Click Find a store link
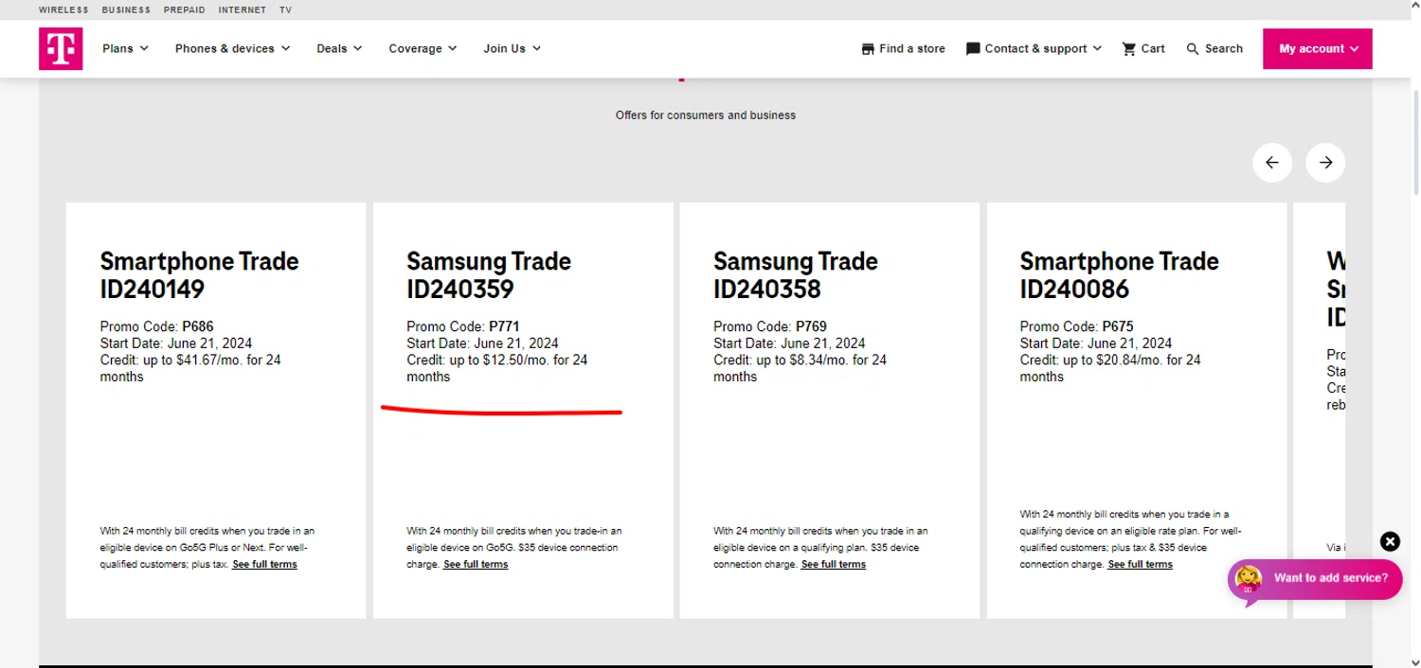 903,48
